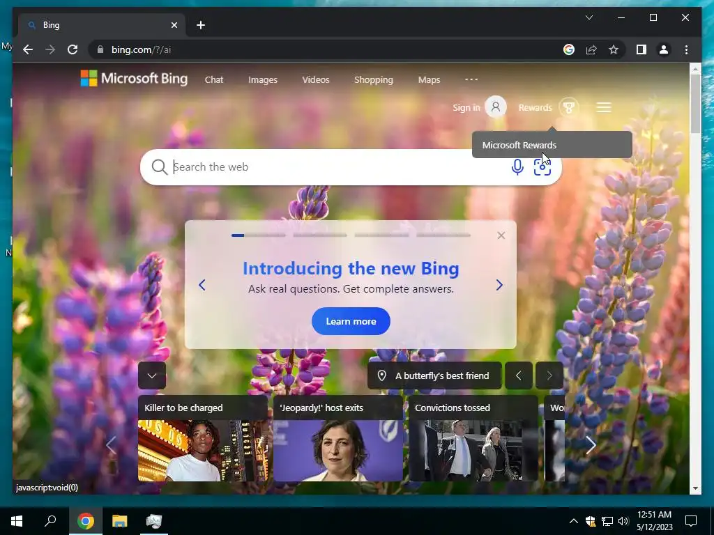Open visual search with the camera icon
Screen dimensions: 714x535
[542, 167]
